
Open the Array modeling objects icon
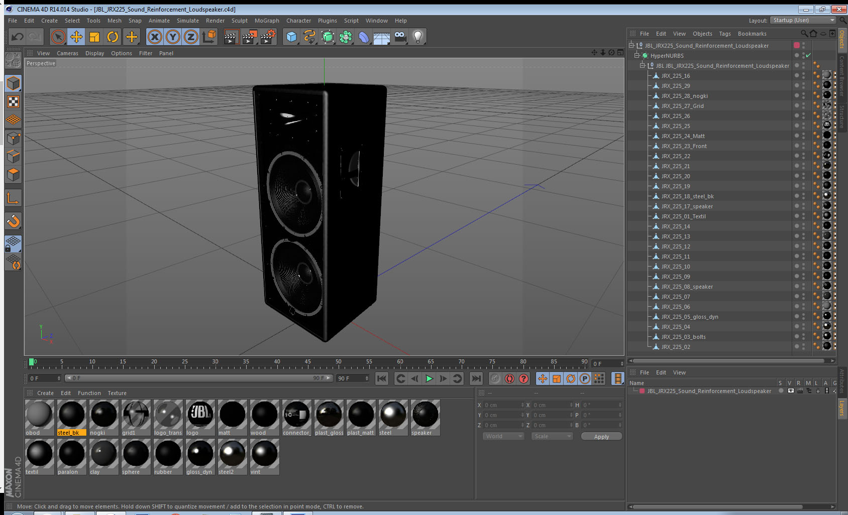point(346,37)
